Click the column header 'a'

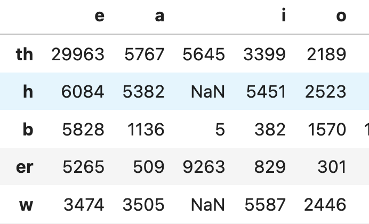pyautogui.click(x=159, y=16)
